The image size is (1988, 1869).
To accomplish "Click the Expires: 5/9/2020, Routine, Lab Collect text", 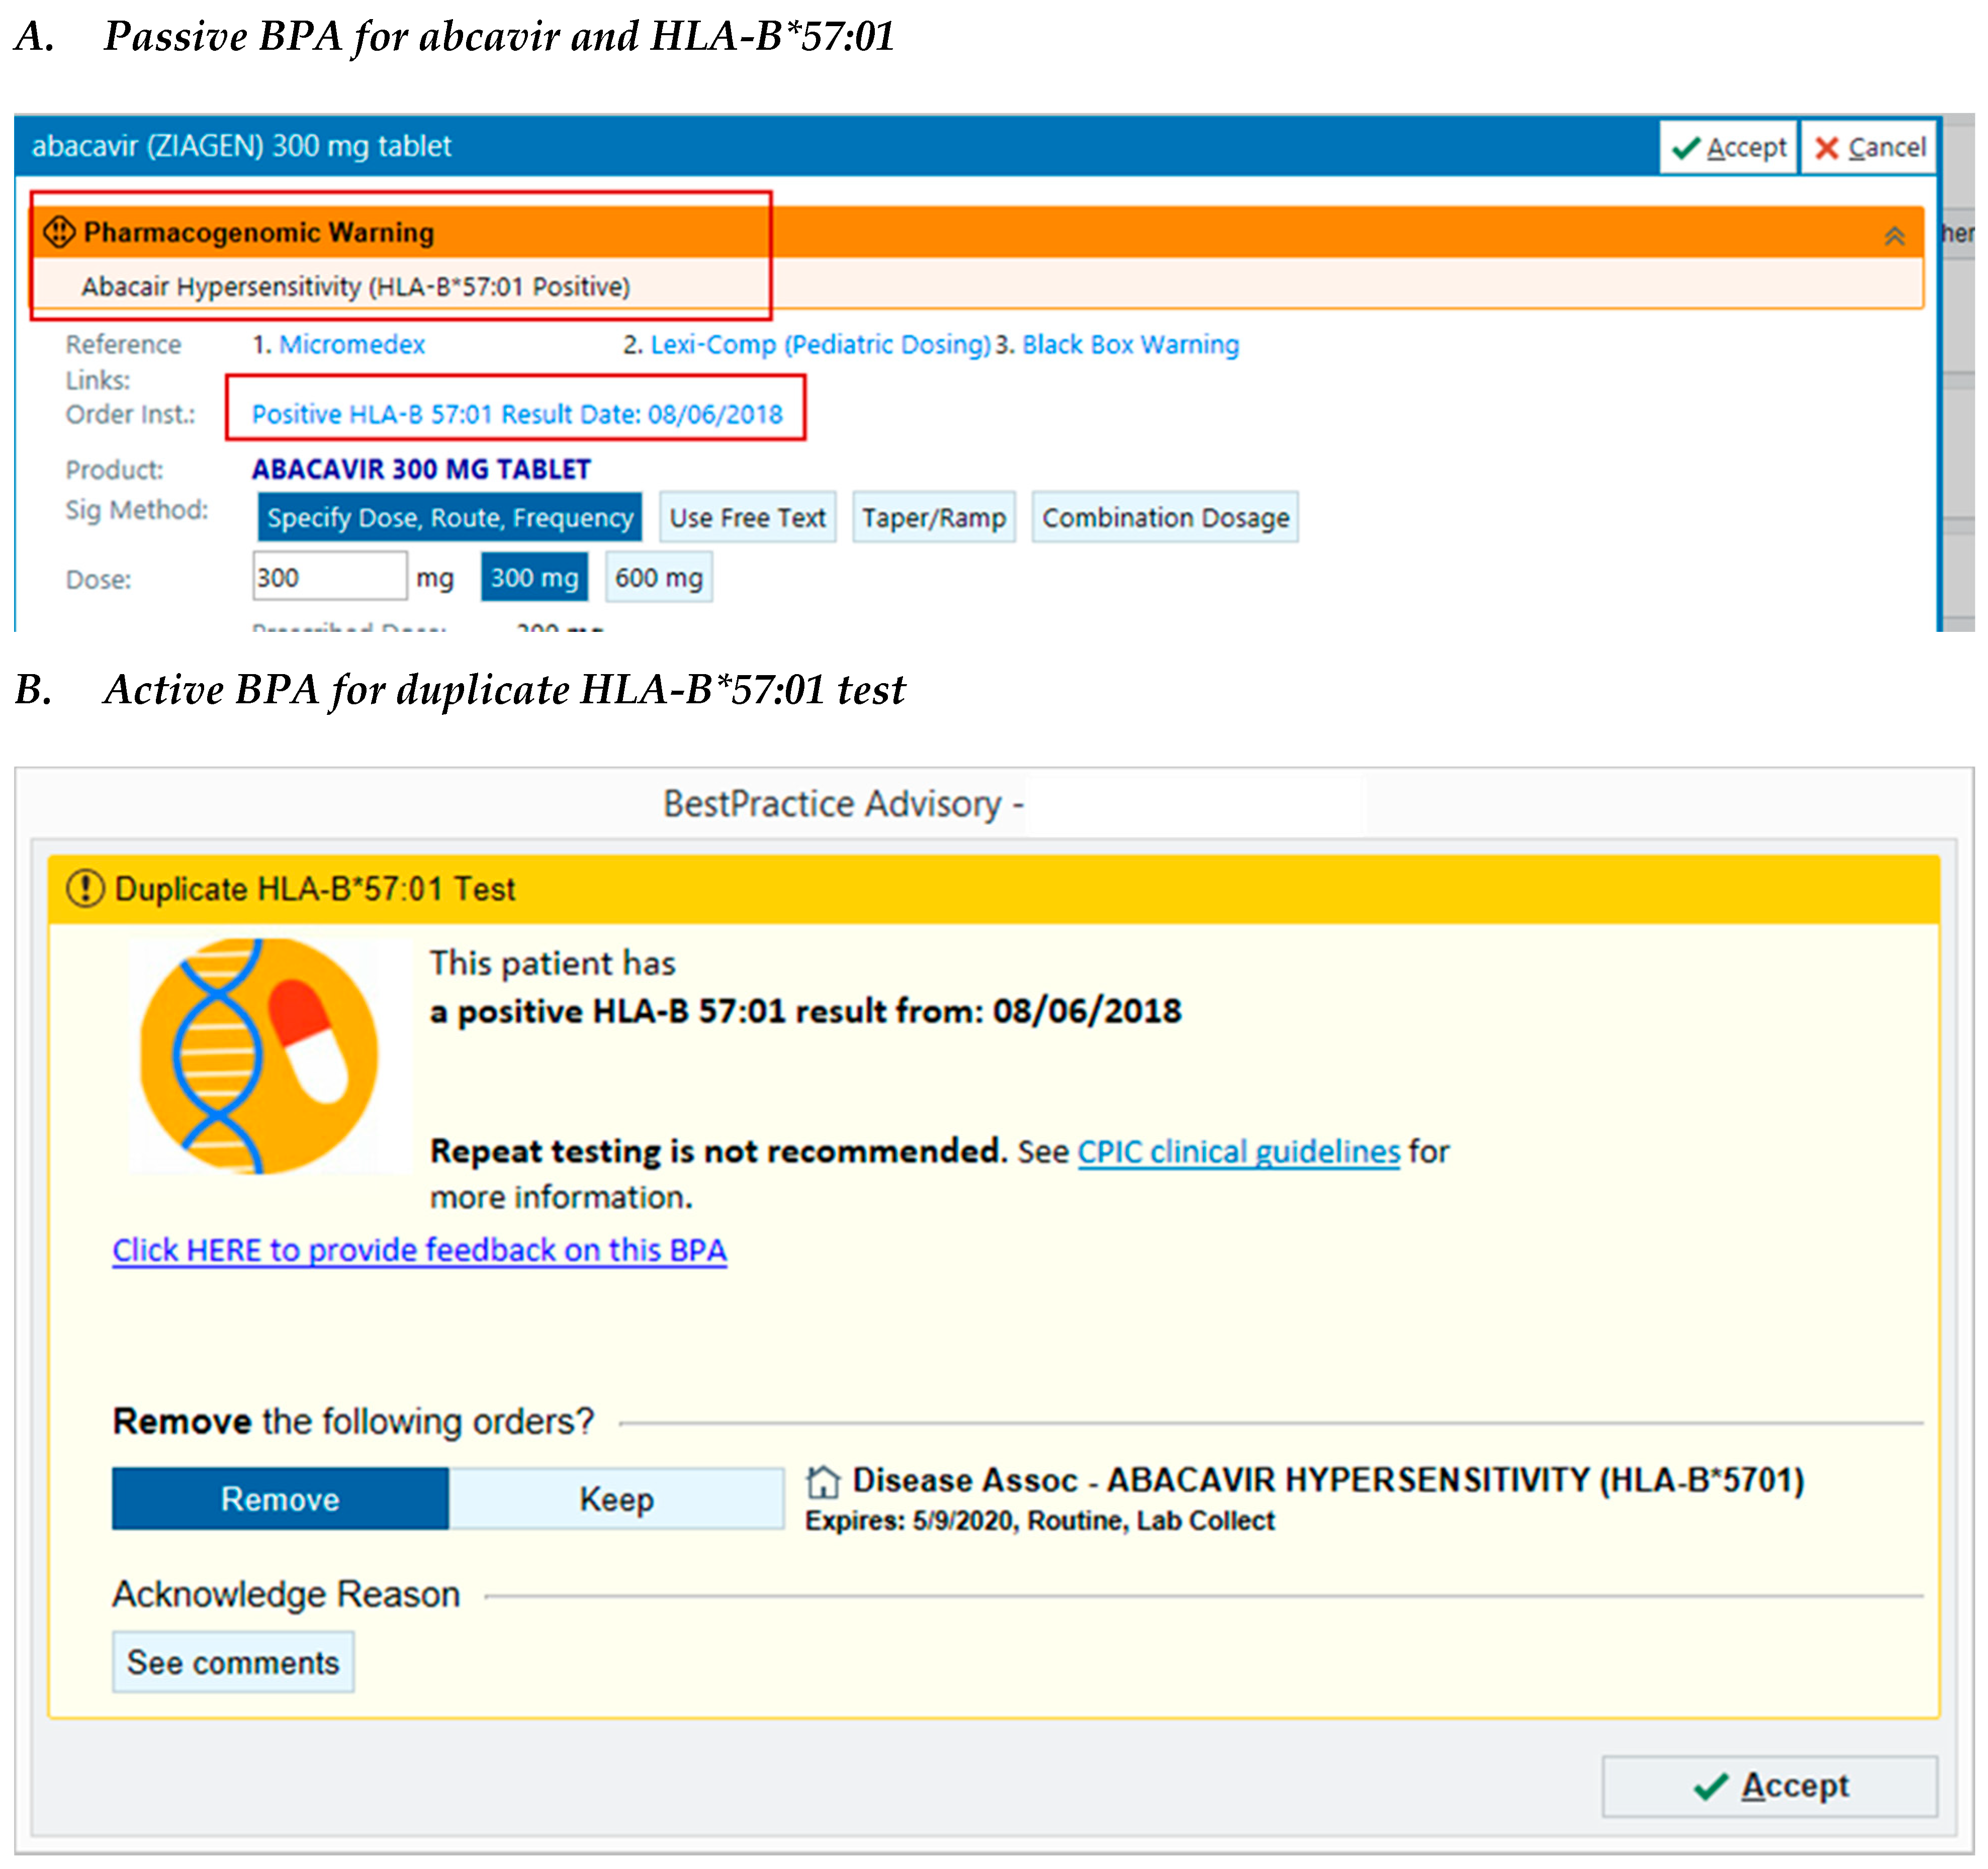I will coord(1040,1521).
